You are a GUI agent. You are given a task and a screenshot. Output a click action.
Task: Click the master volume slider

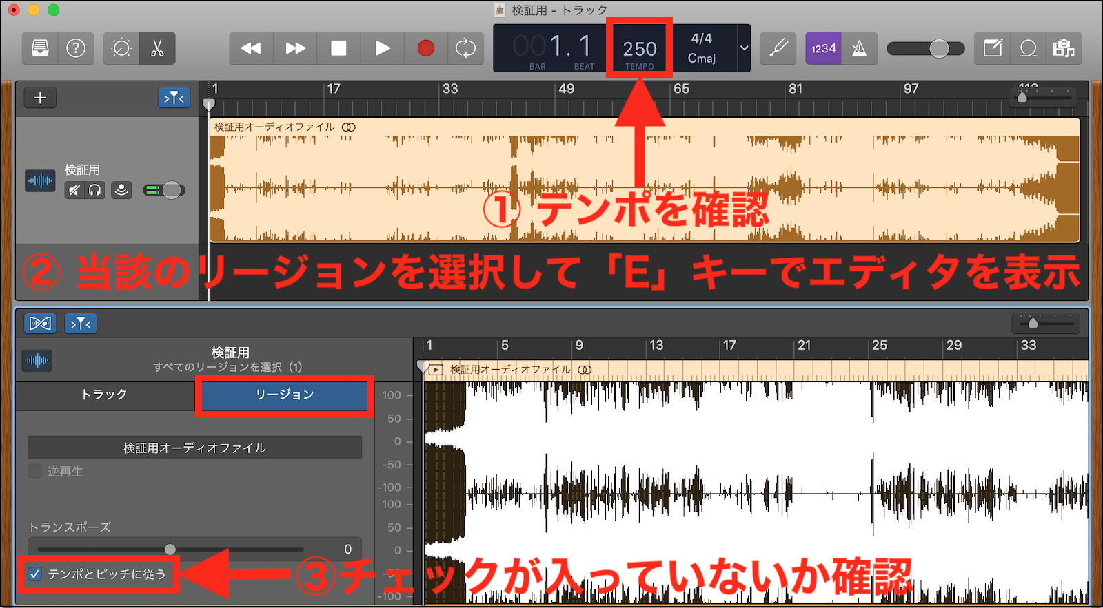tap(926, 48)
